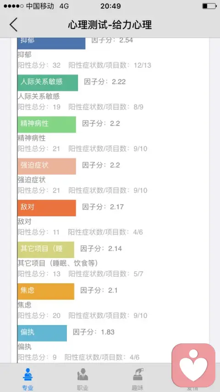The image size is (220, 392).
Task: Select the 焦虑 amber bar
Action: point(46,292)
